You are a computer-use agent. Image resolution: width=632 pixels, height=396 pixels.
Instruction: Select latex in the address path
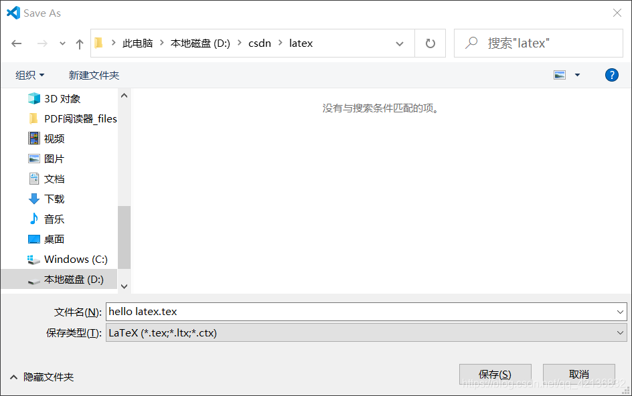click(301, 43)
